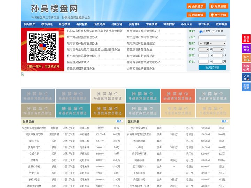Open the 房型 可选择 dropdown
This screenshot has height=188, width=251.
(x=212, y=43)
